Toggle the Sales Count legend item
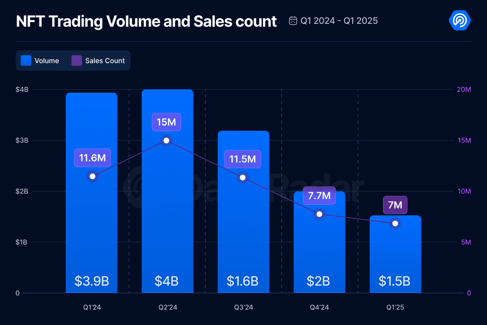The height and width of the screenshot is (325, 487). coord(98,61)
